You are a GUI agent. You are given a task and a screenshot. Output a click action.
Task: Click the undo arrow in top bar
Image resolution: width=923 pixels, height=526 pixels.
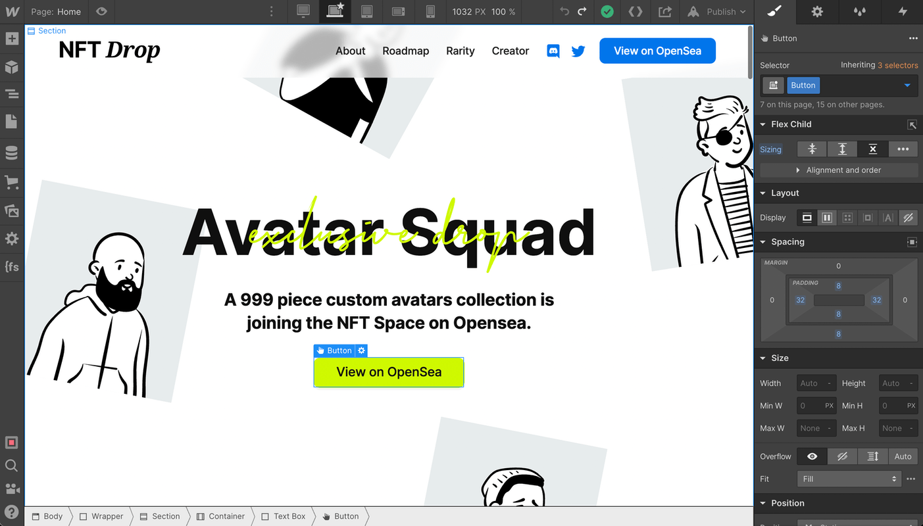coord(564,12)
